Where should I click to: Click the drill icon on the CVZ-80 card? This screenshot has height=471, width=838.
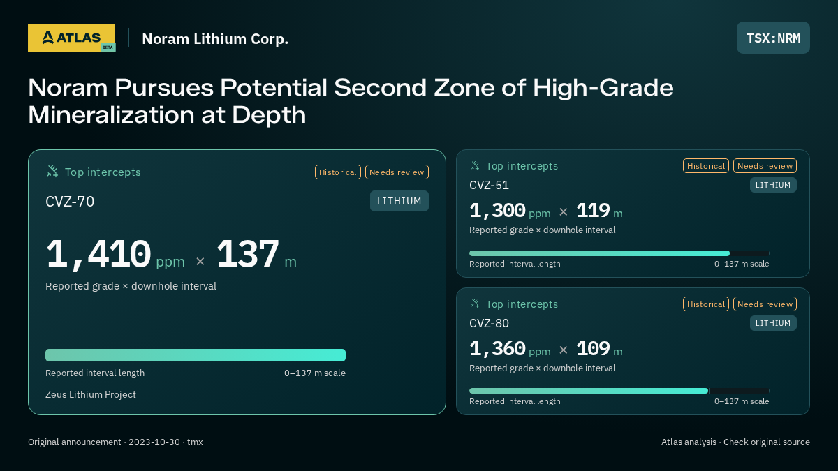(475, 304)
